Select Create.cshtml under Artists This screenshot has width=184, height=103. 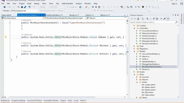(150, 85)
